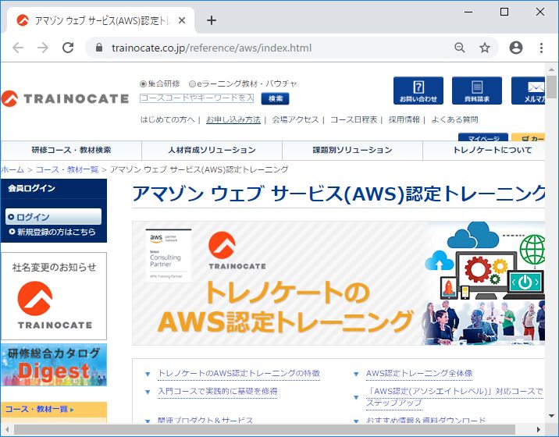This screenshot has width=559, height=437.
Task: Click the AWS Consulting Partner badge
Action: pyautogui.click(x=169, y=256)
